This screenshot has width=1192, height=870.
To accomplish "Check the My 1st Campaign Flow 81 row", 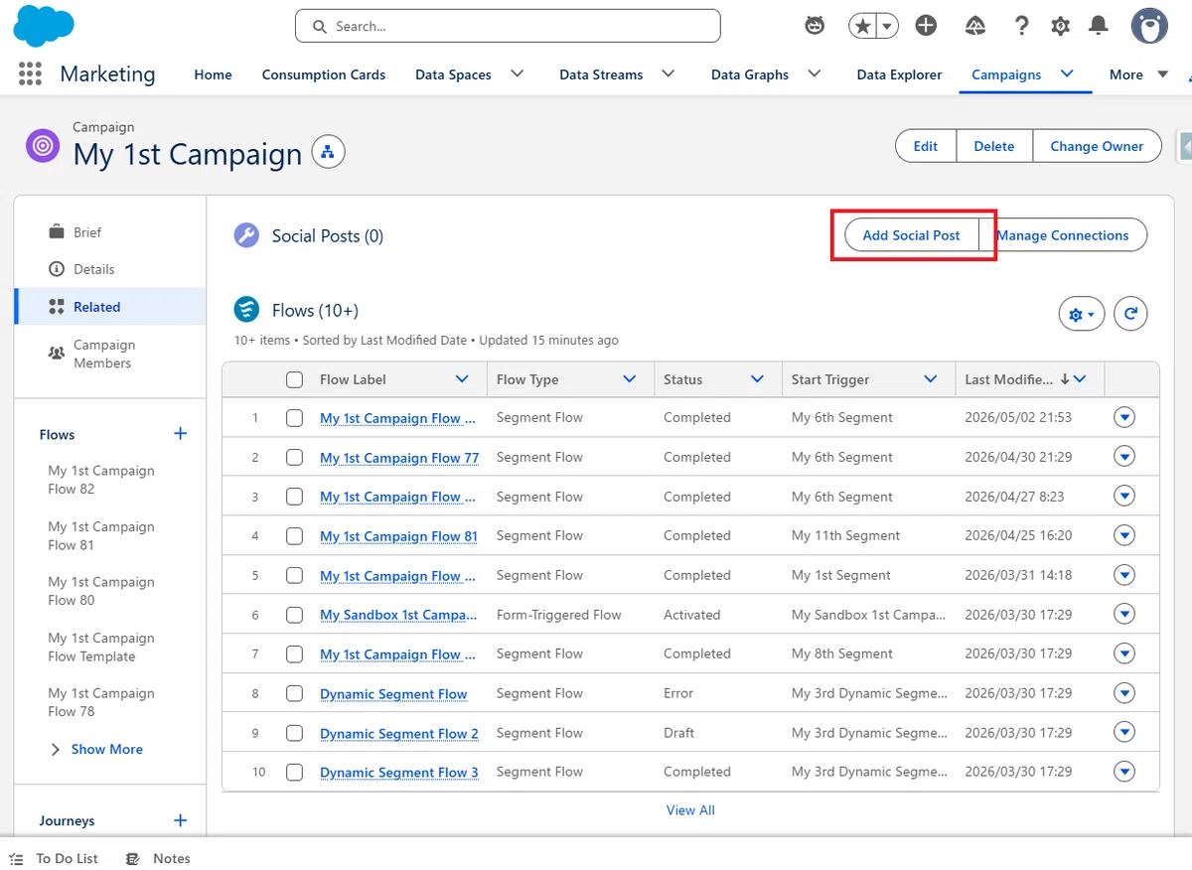I will pos(294,535).
